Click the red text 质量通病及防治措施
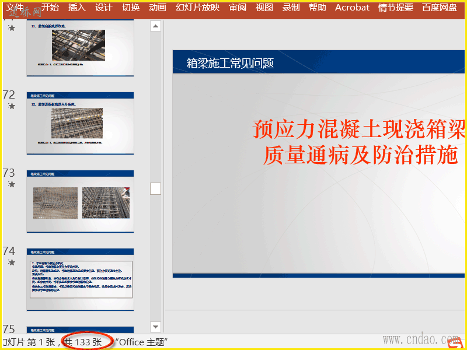The width and height of the screenshot is (467, 350). point(360,156)
